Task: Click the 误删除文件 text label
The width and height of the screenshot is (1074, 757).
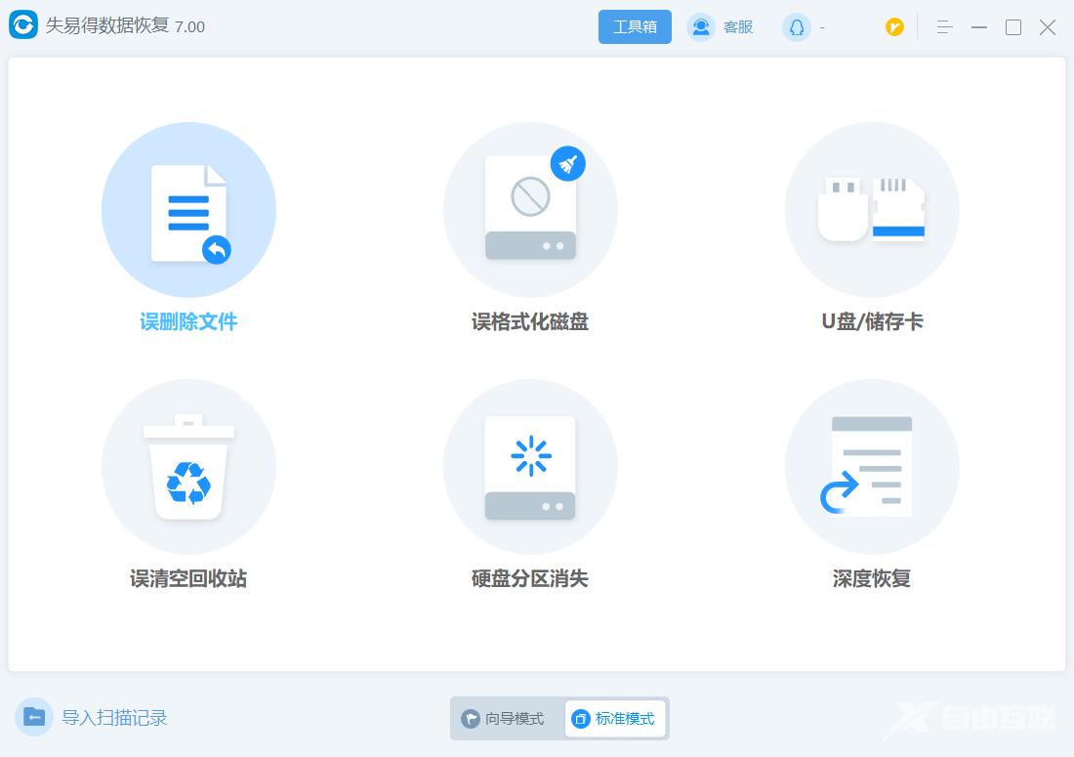Action: [x=188, y=322]
